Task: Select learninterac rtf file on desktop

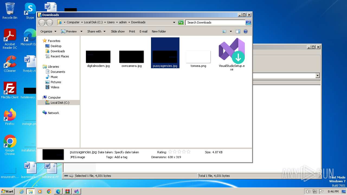Action: 30,170
